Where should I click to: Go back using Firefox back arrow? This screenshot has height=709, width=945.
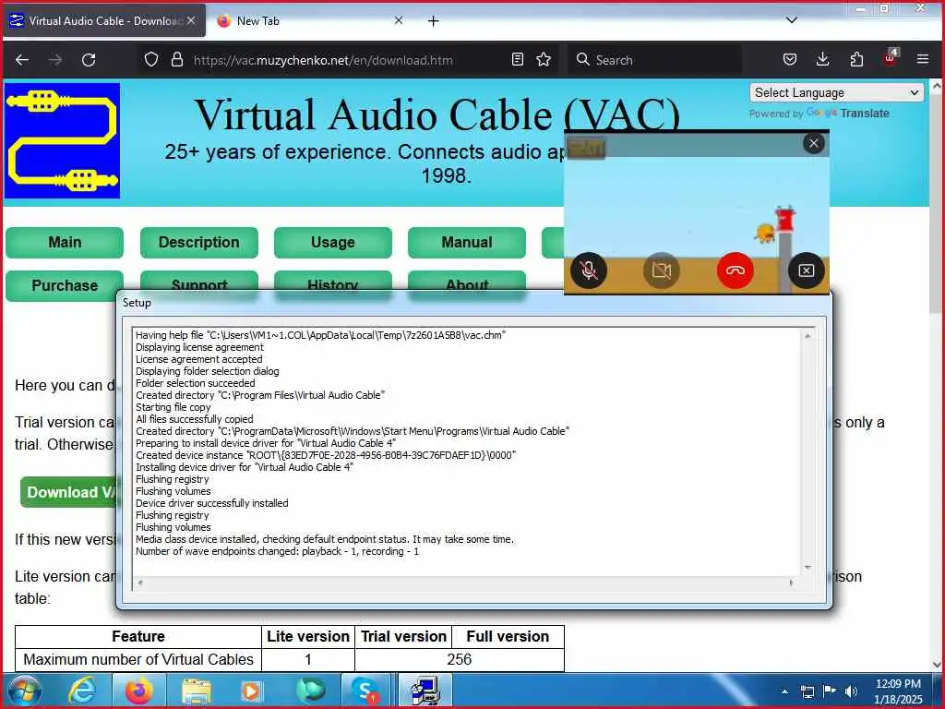click(22, 60)
